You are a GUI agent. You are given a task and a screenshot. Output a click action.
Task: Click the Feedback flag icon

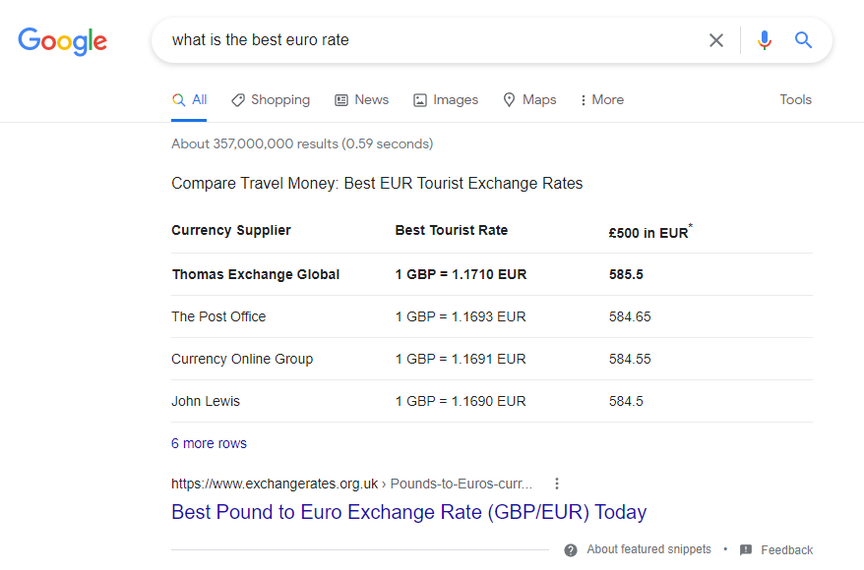tap(746, 550)
